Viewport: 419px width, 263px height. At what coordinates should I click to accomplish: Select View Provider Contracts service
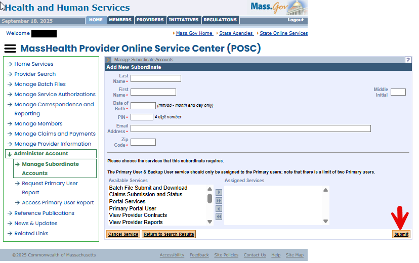click(138, 215)
